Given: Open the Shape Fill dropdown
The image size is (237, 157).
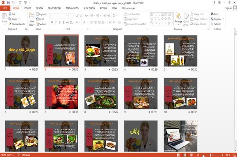Looking at the screenshot, I should pyautogui.click(x=197, y=14).
